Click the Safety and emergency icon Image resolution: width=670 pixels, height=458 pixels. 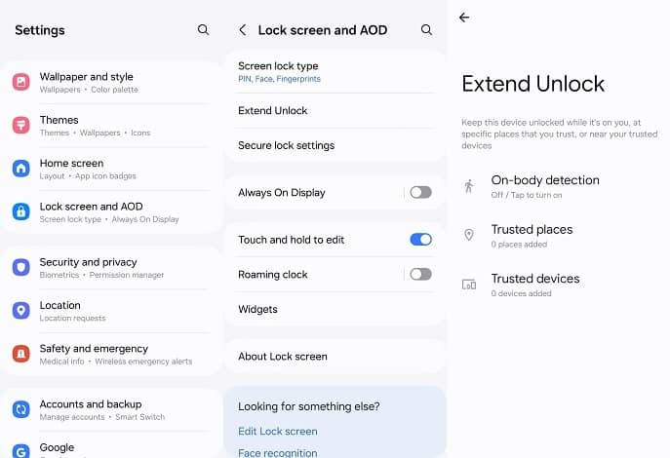tap(20, 354)
